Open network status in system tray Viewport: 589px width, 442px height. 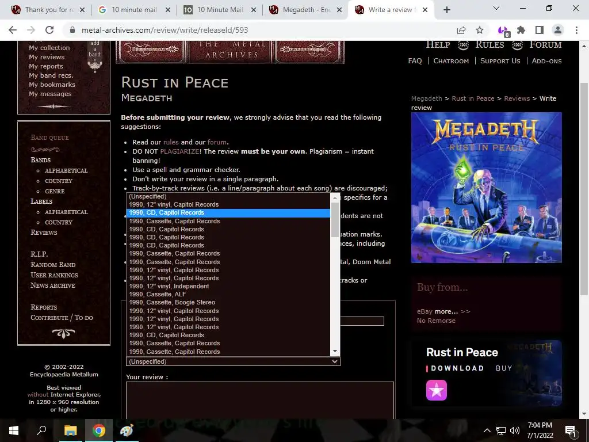pos(501,430)
